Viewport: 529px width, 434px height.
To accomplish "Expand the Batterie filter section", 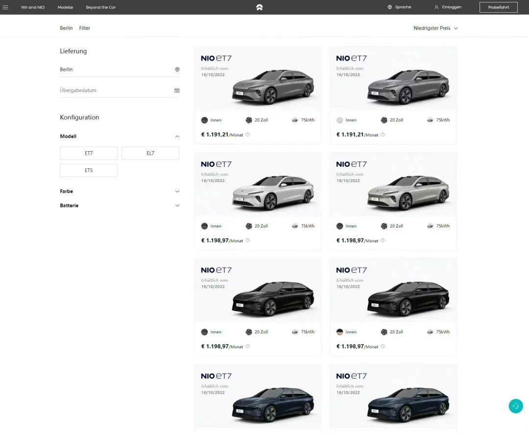I will [120, 205].
